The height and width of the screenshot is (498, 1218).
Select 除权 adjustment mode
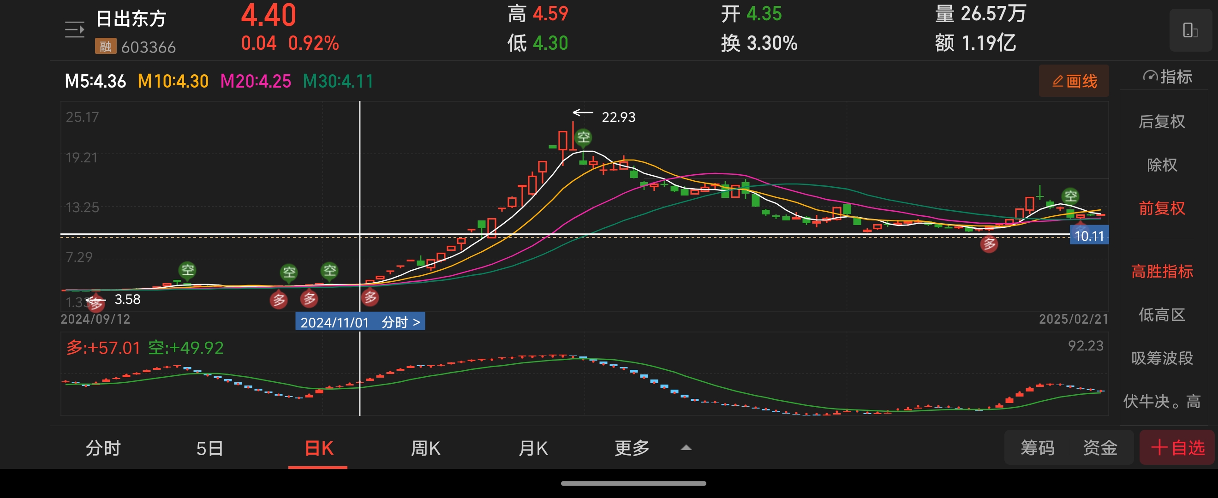[1162, 165]
